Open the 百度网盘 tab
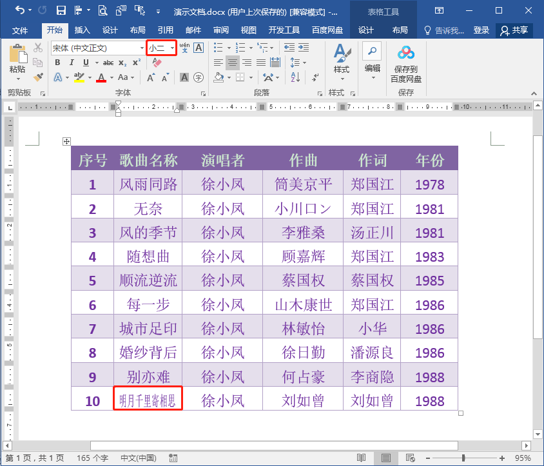This screenshot has width=544, height=466. [x=327, y=30]
